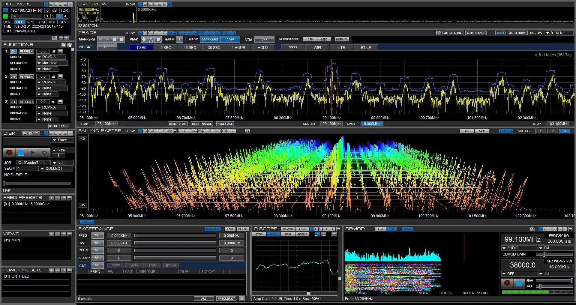Add a new view in Views panel

coord(52,234)
